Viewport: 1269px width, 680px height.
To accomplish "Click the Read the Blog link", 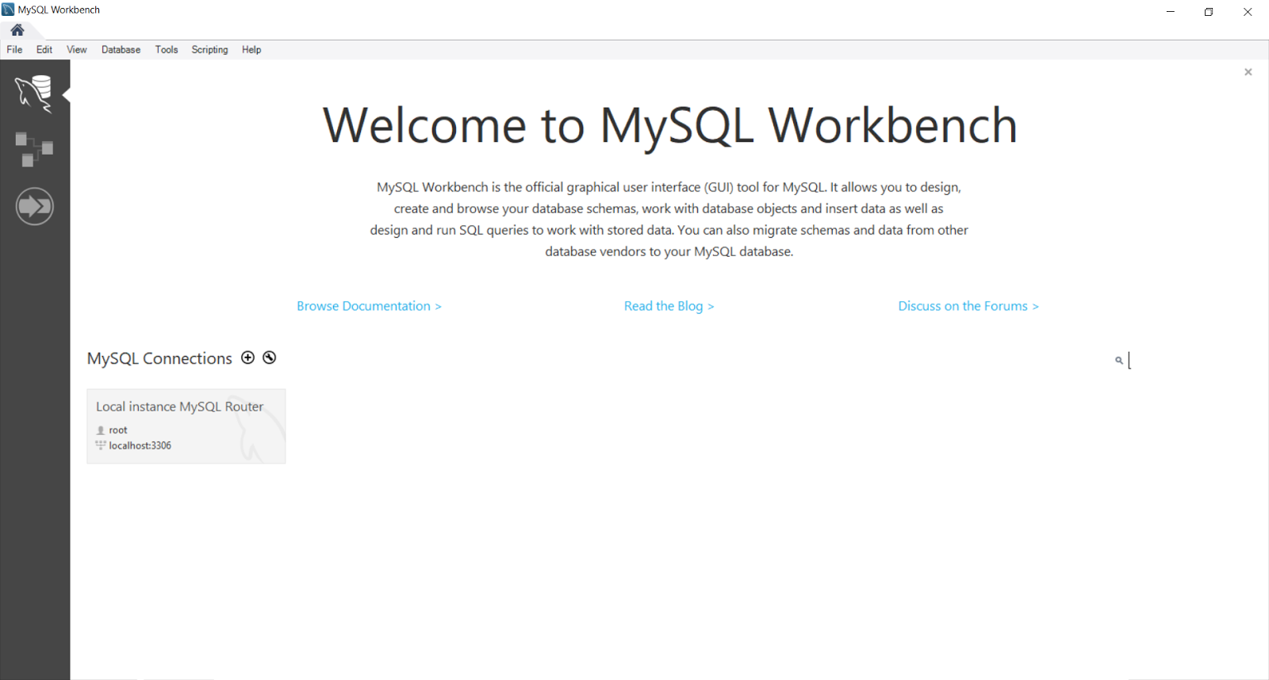I will (669, 306).
